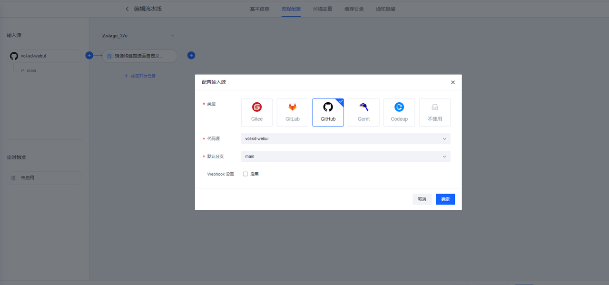Select the Gitee source type icon
The image size is (609, 285).
tap(257, 112)
